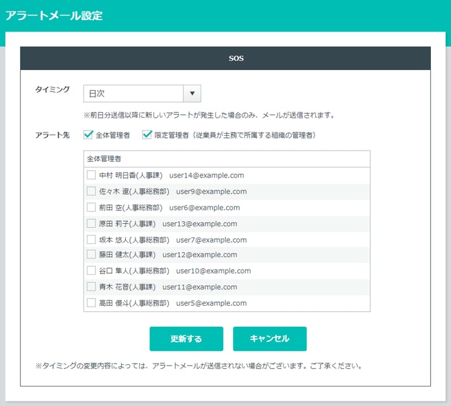Click the user14@example.com email text
This screenshot has height=406, width=451.
pyautogui.click(x=207, y=175)
